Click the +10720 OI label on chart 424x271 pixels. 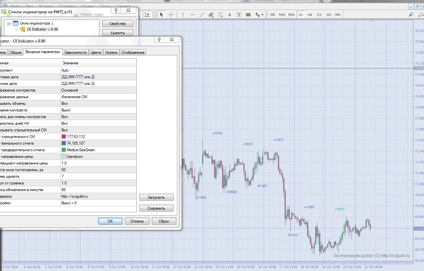(x=217, y=133)
